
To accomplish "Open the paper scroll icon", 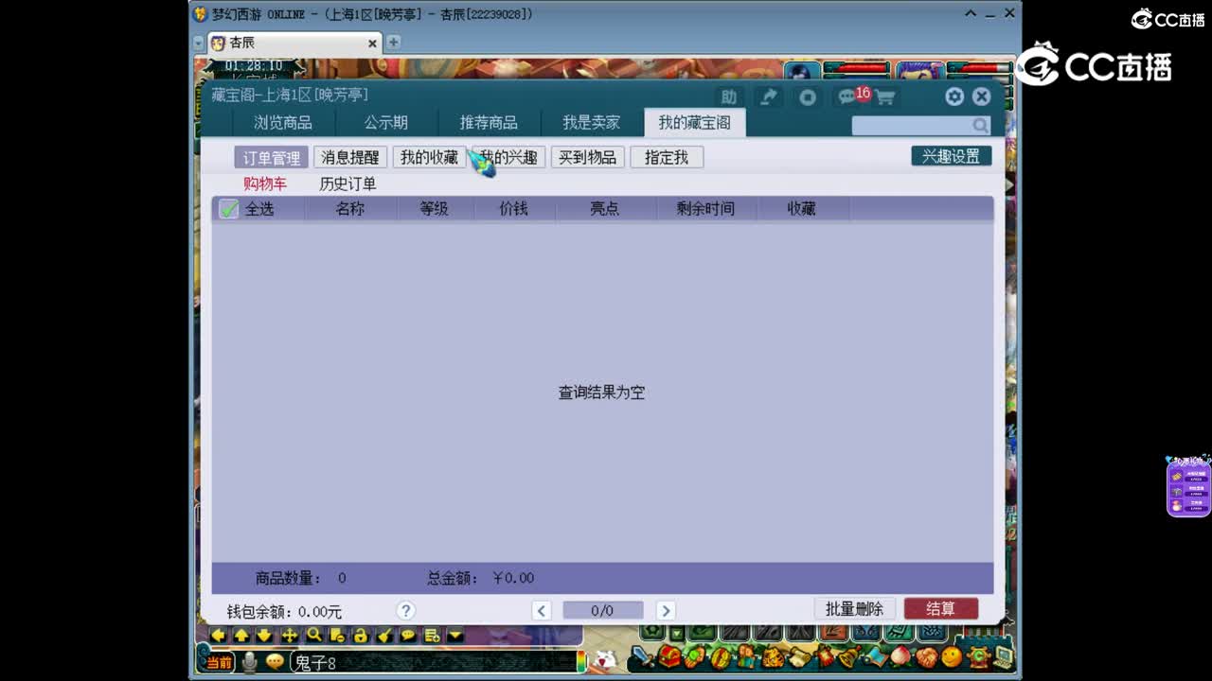I will pyautogui.click(x=800, y=655).
